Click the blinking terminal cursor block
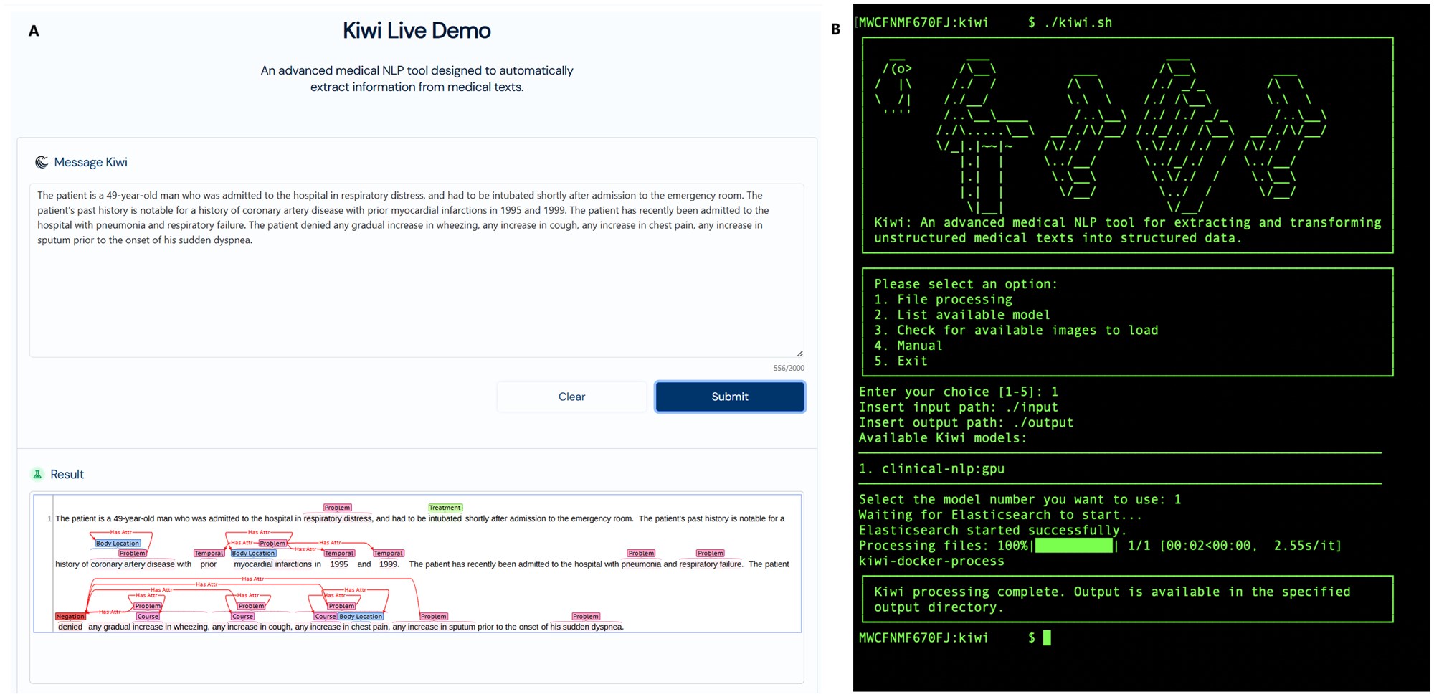 [1047, 637]
